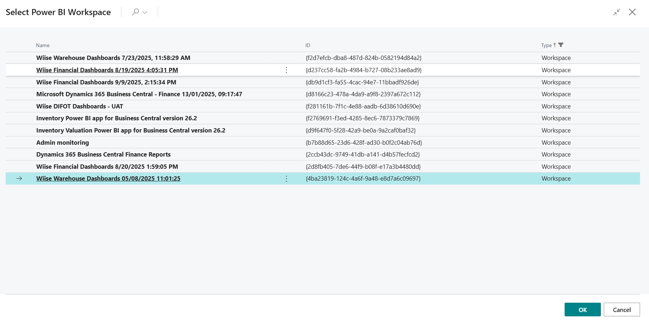The width and height of the screenshot is (649, 321).
Task: Select Wiise Warehouse Dashboards 7/23/2025, 11:58:29 AM
Action: pos(113,58)
